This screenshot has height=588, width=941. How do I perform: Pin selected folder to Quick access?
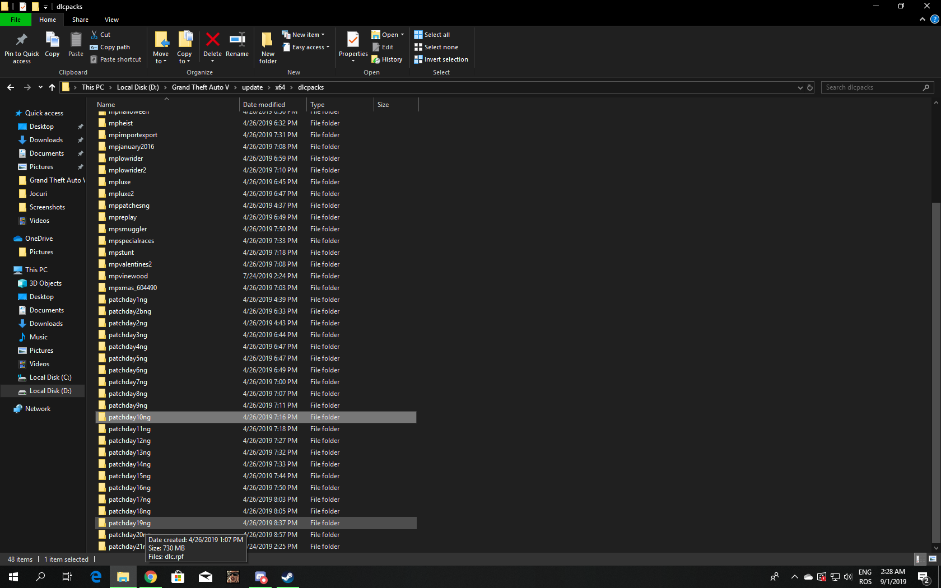(x=21, y=48)
